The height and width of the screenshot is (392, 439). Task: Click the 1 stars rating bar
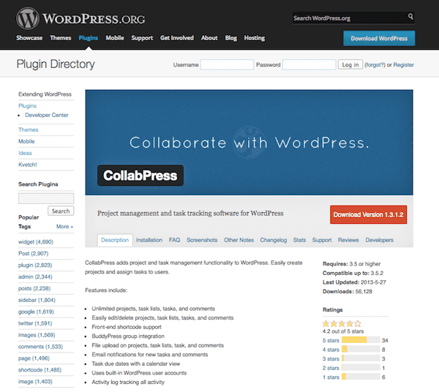(361, 377)
